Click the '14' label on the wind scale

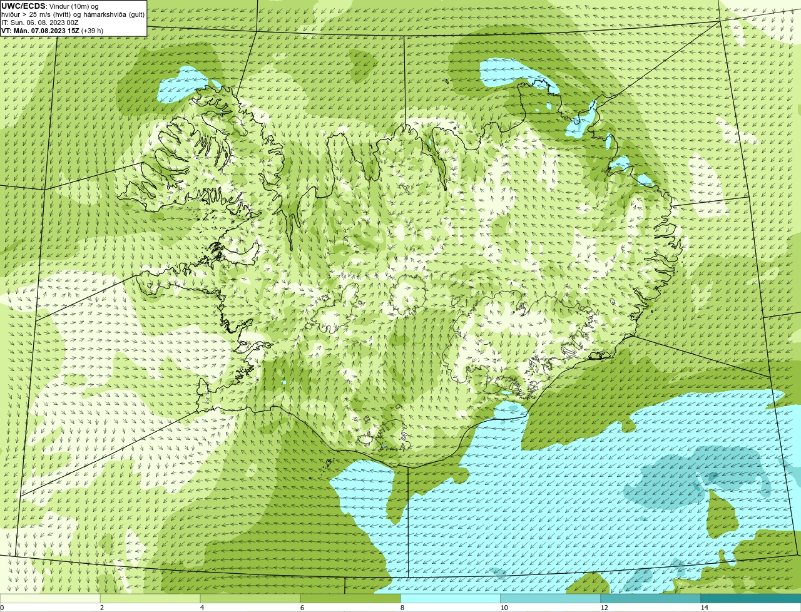click(x=704, y=608)
